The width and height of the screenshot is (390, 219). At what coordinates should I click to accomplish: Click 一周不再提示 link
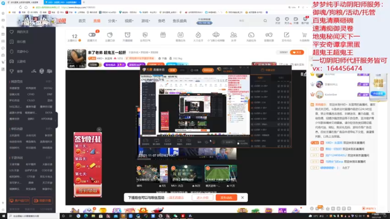pos(175,198)
